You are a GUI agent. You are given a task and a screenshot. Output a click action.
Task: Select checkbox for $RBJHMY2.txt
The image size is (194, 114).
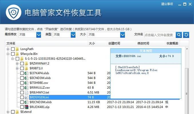[x=22, y=92]
